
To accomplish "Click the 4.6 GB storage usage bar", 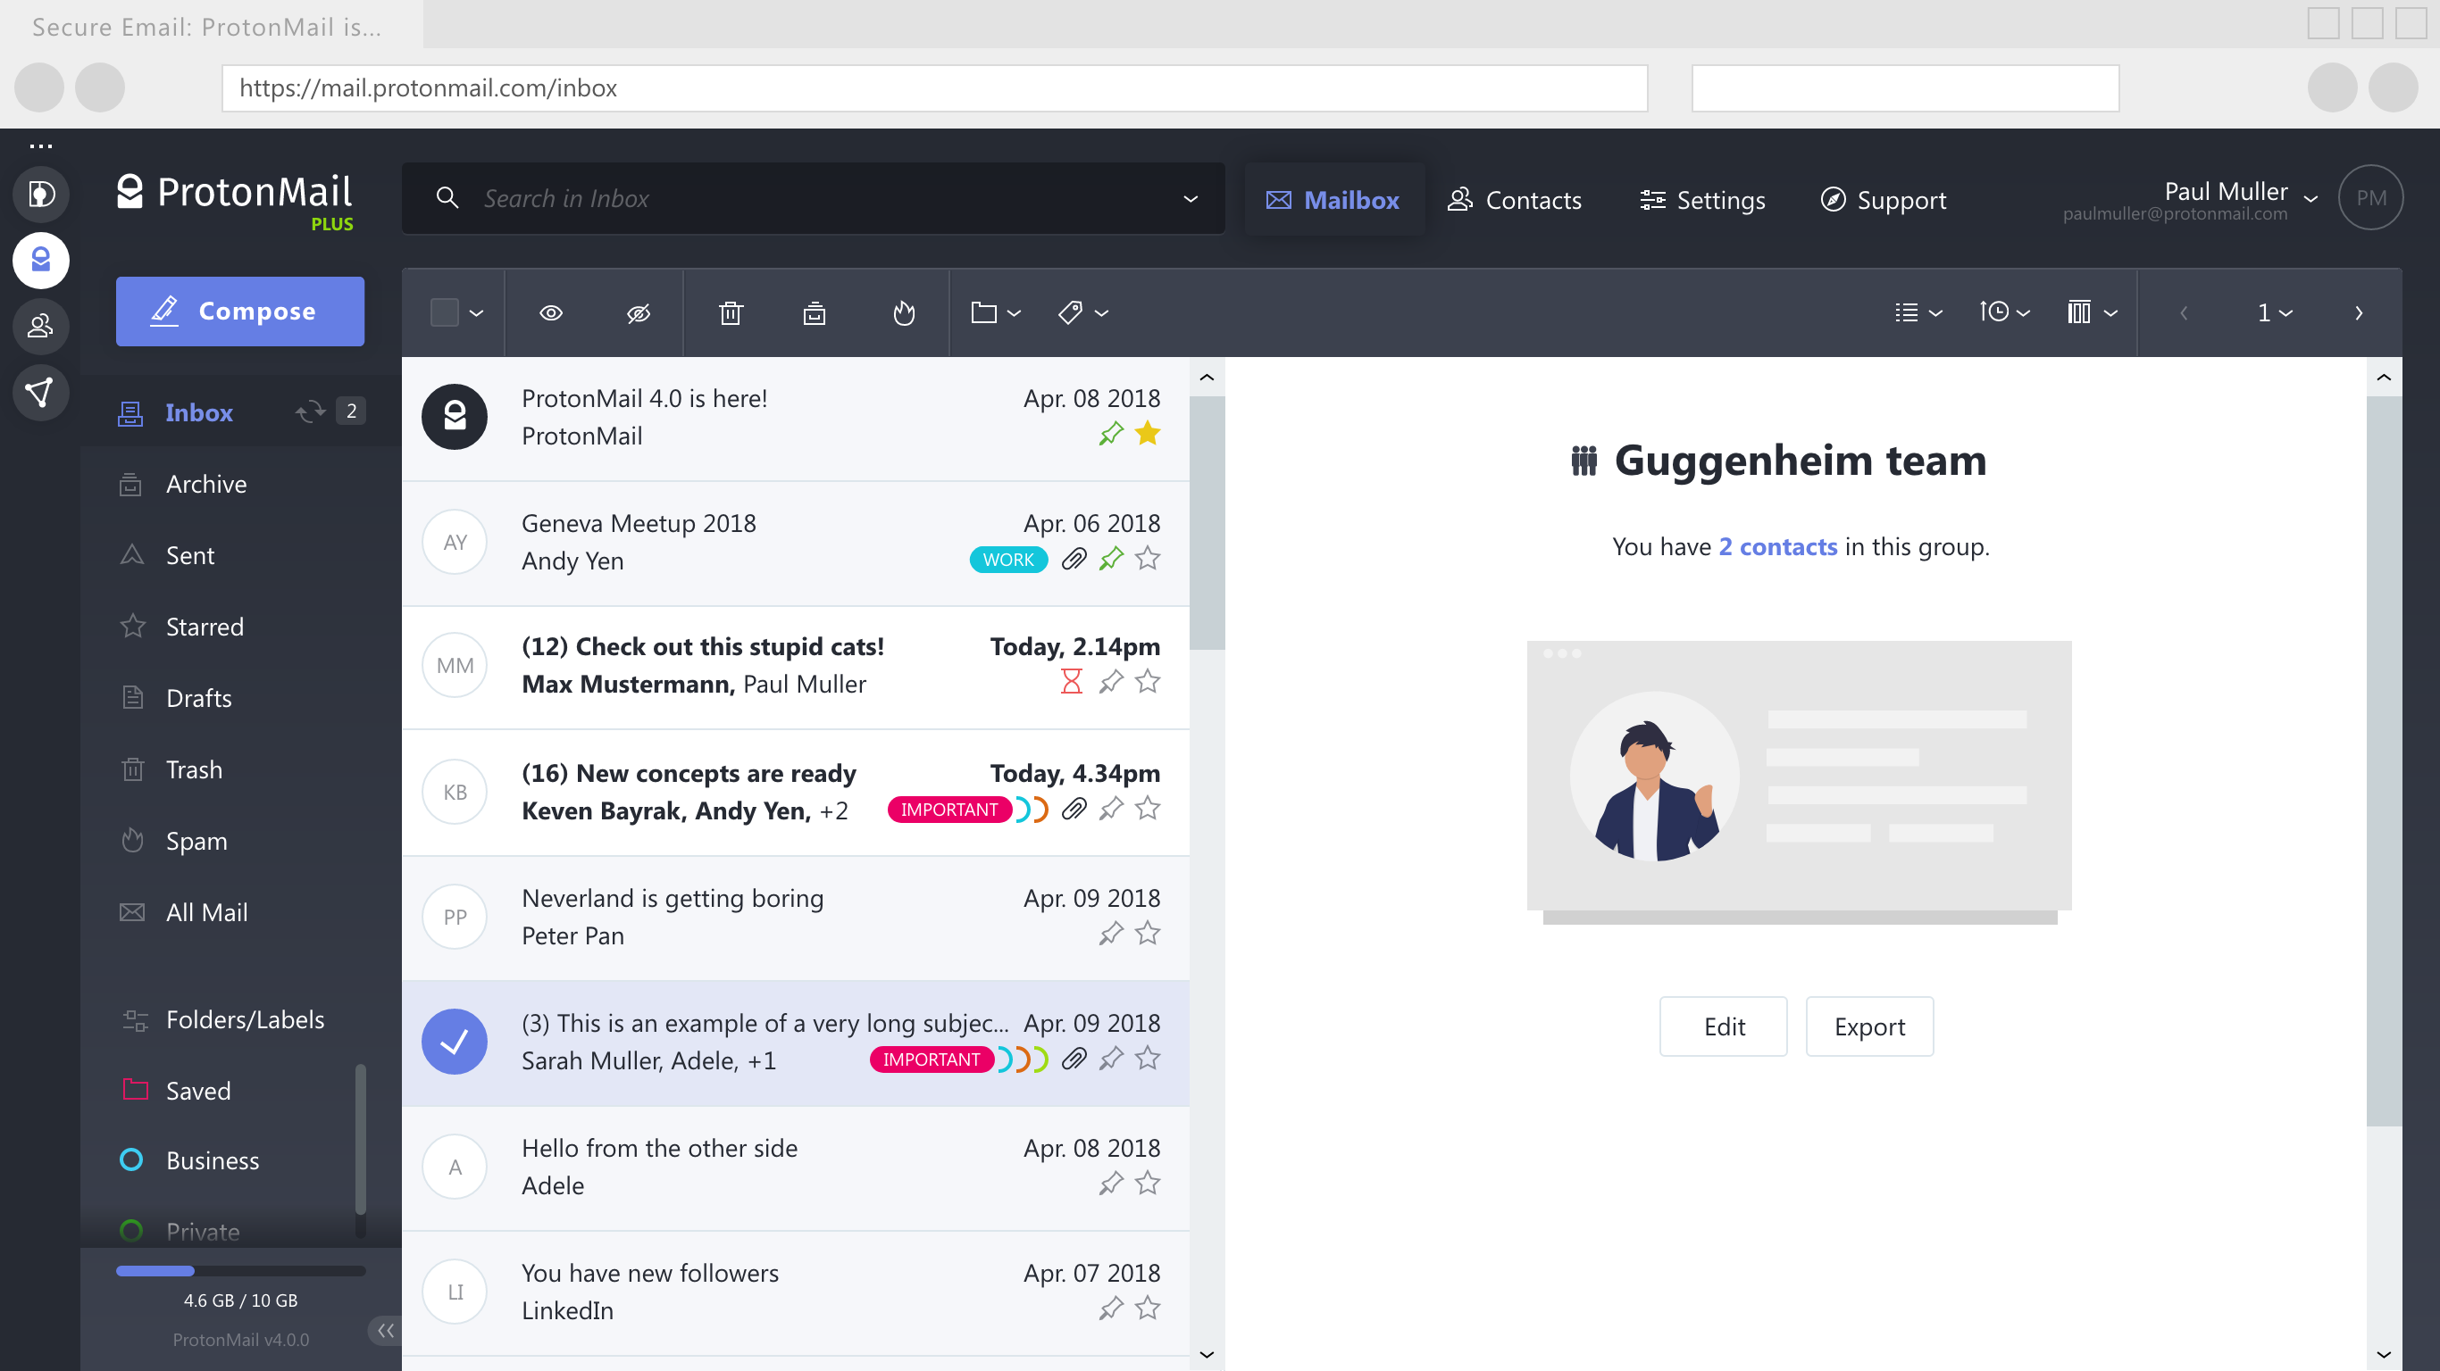I will click(239, 1271).
